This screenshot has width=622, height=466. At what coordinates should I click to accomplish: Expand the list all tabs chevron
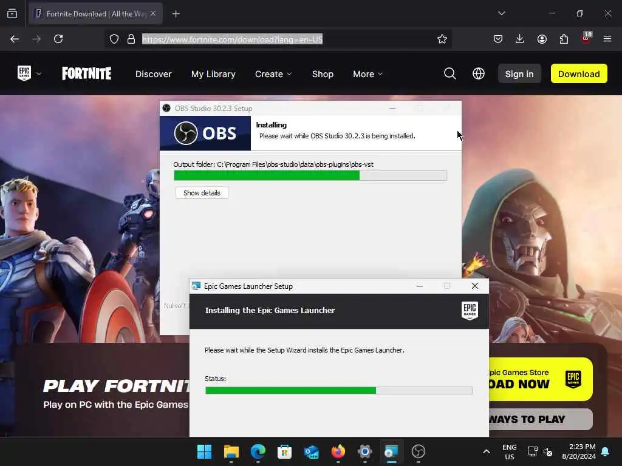point(501,13)
